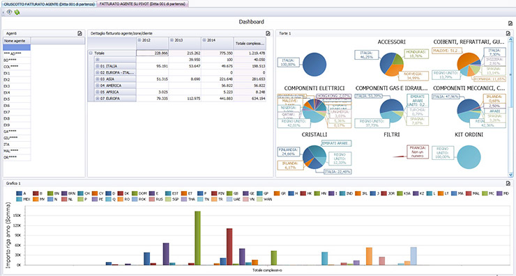This screenshot has width=516, height=276.
Task: Expand the 01 ITALIA row
Action: [x=98, y=66]
